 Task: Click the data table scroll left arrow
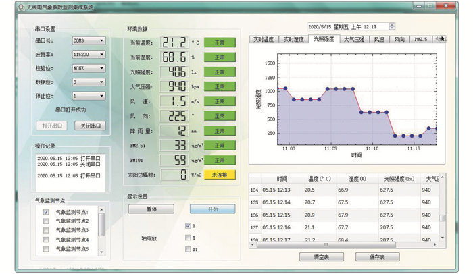pos(253,244)
